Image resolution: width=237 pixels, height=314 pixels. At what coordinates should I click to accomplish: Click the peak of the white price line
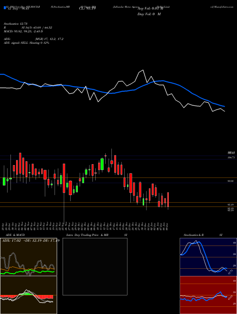[143, 70]
